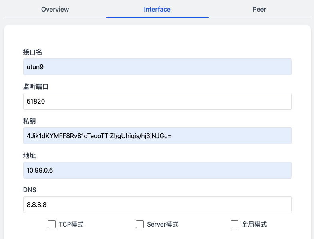Viewport: 314px width, 239px height.
Task: Click the blue underline beneath Interface tab
Action: click(x=157, y=18)
